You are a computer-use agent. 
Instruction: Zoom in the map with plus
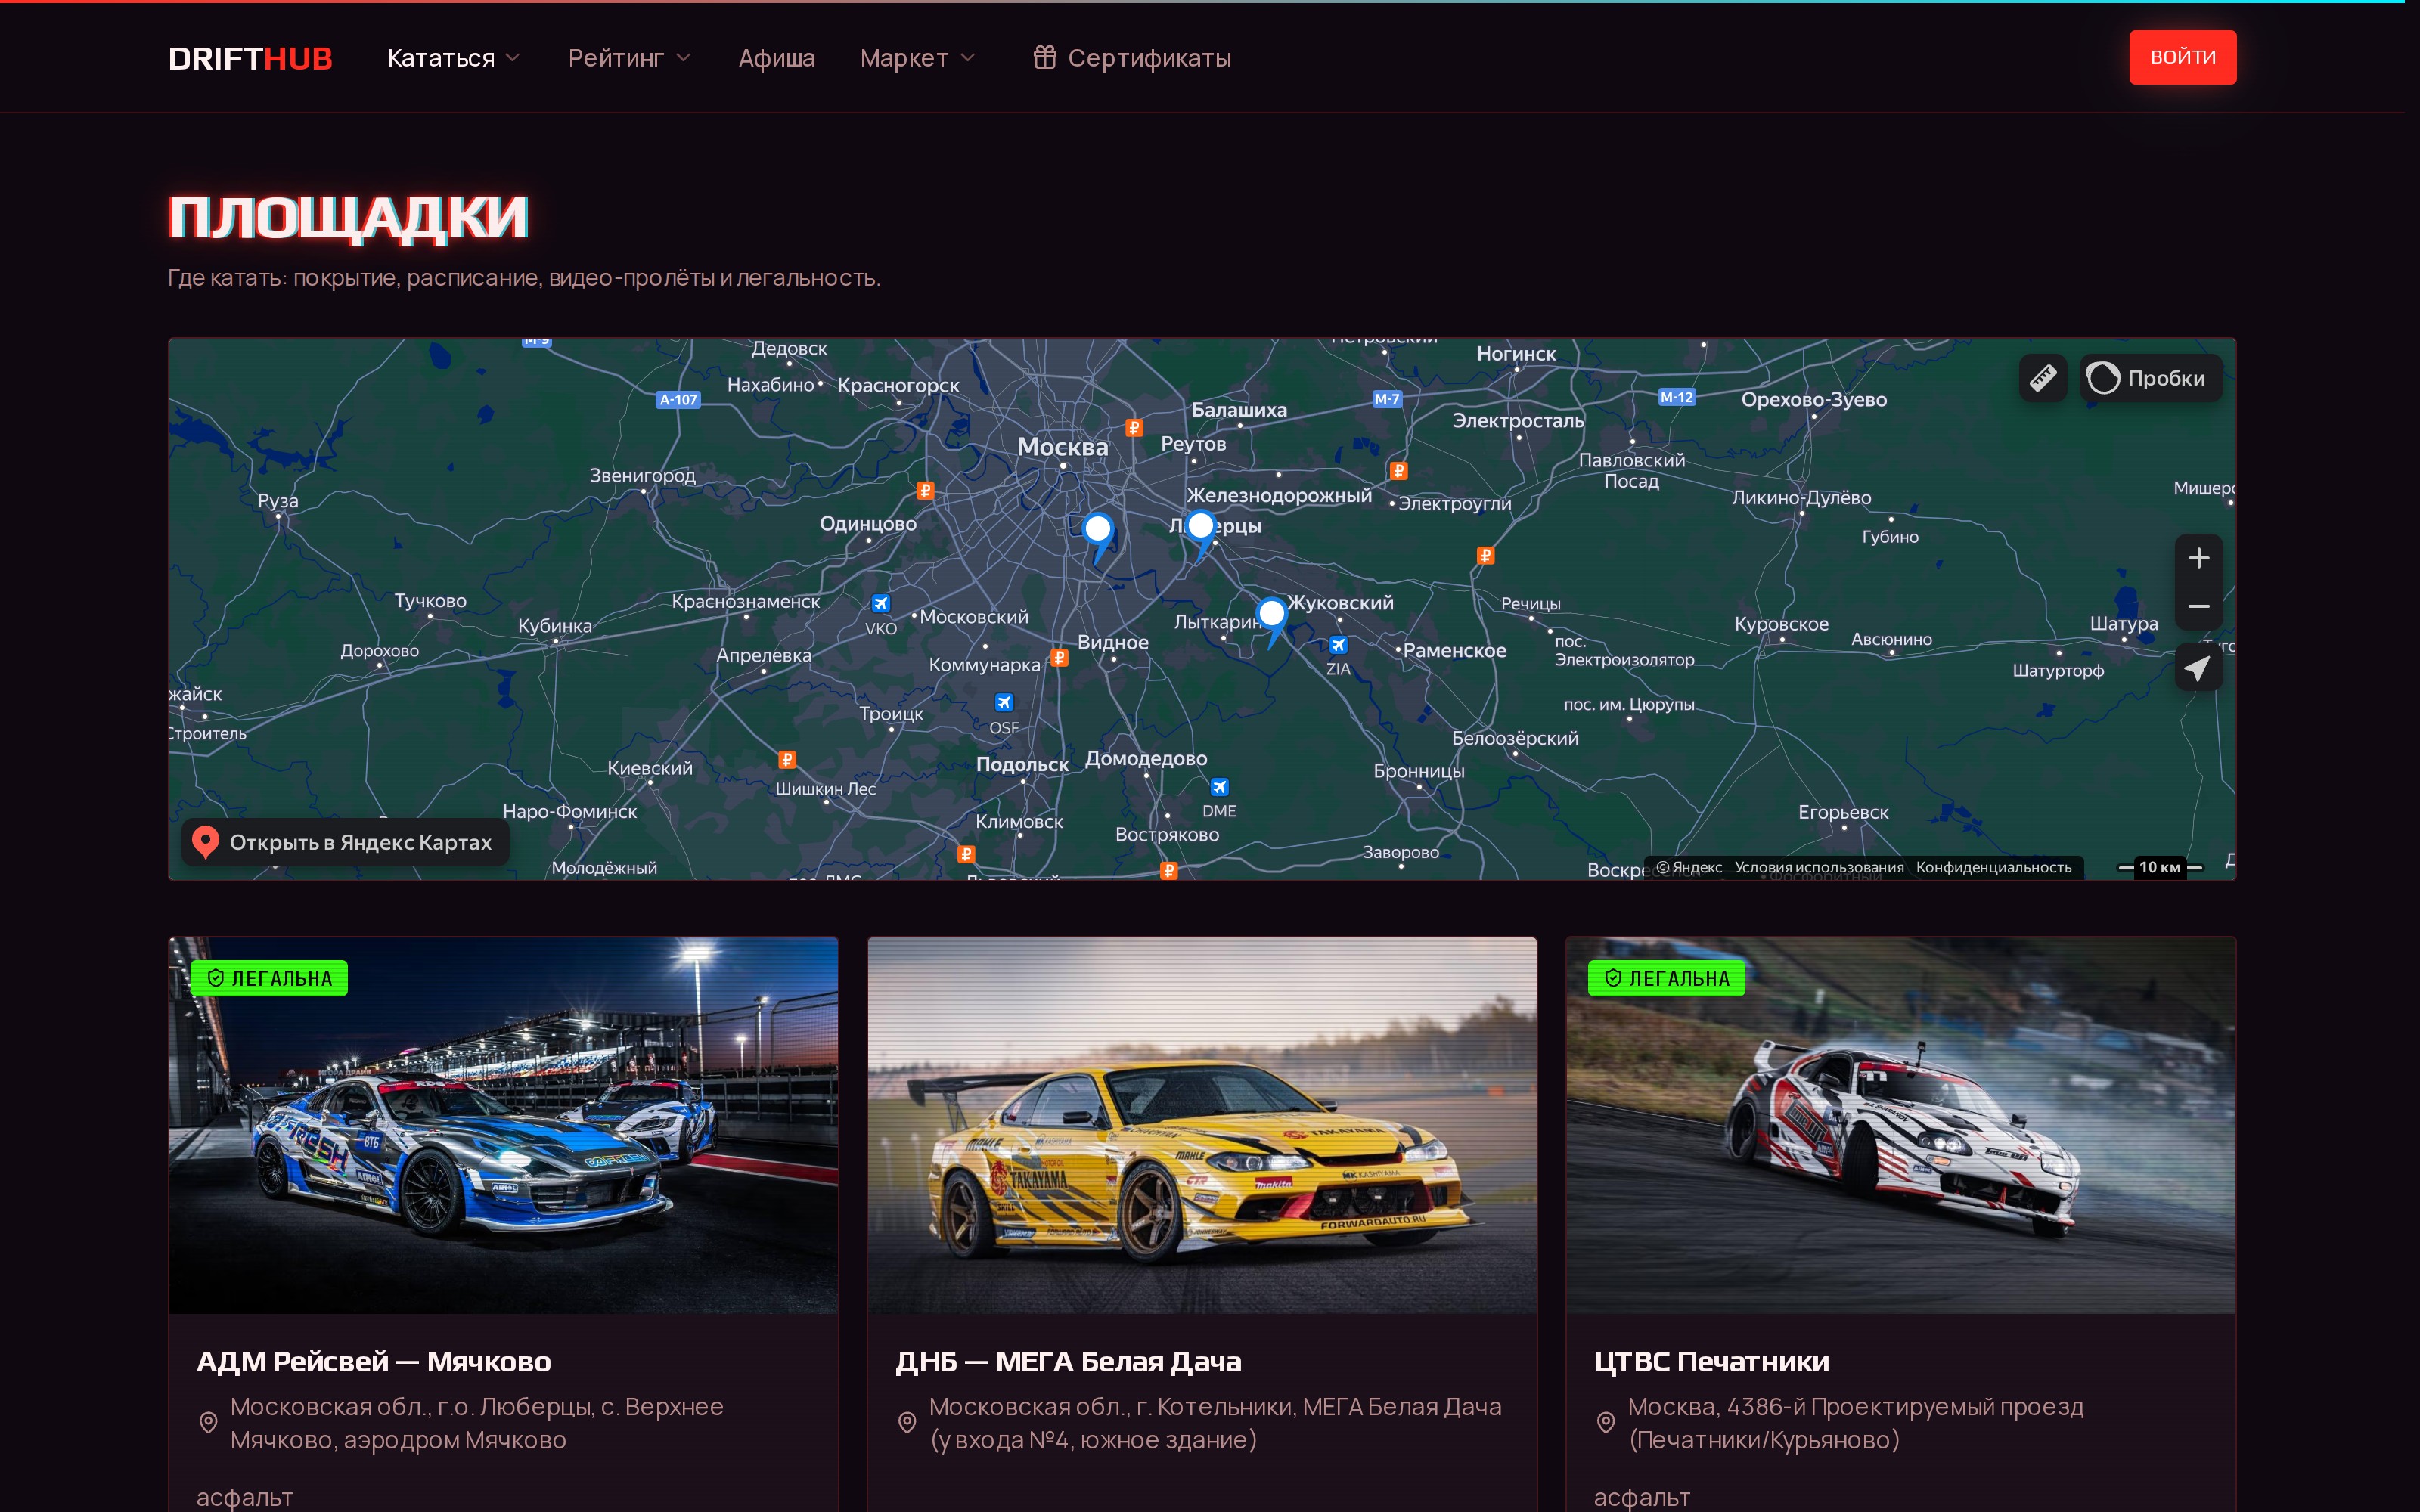(2198, 558)
